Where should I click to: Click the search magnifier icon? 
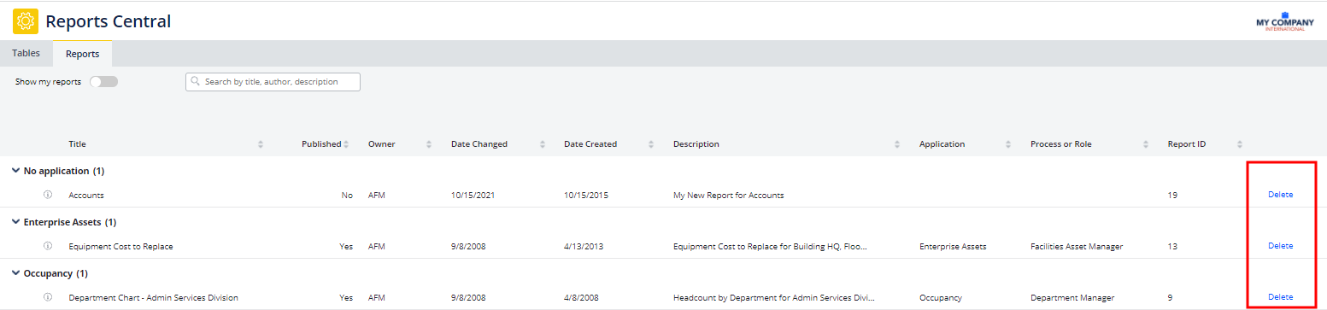pyautogui.click(x=197, y=82)
